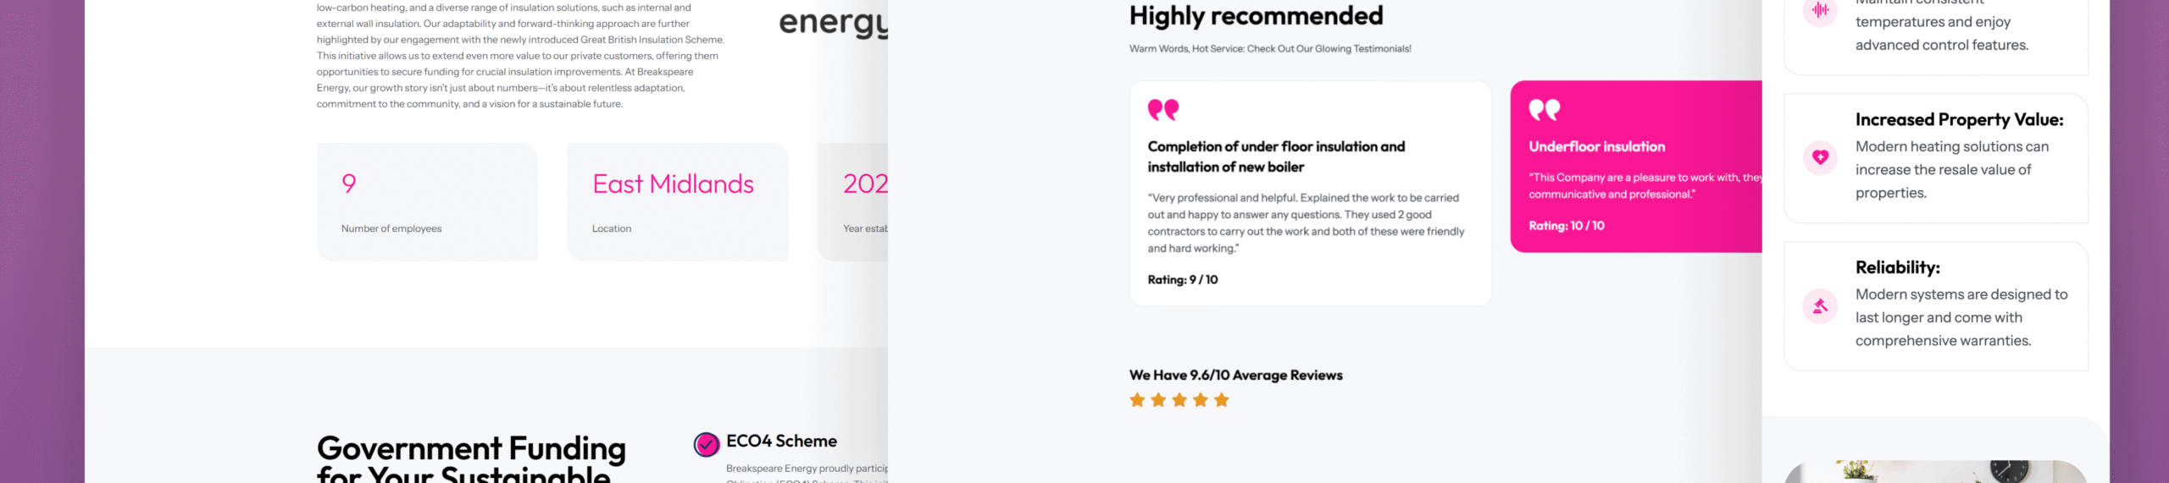
Task: Select the East Midlands location card
Action: (678, 201)
